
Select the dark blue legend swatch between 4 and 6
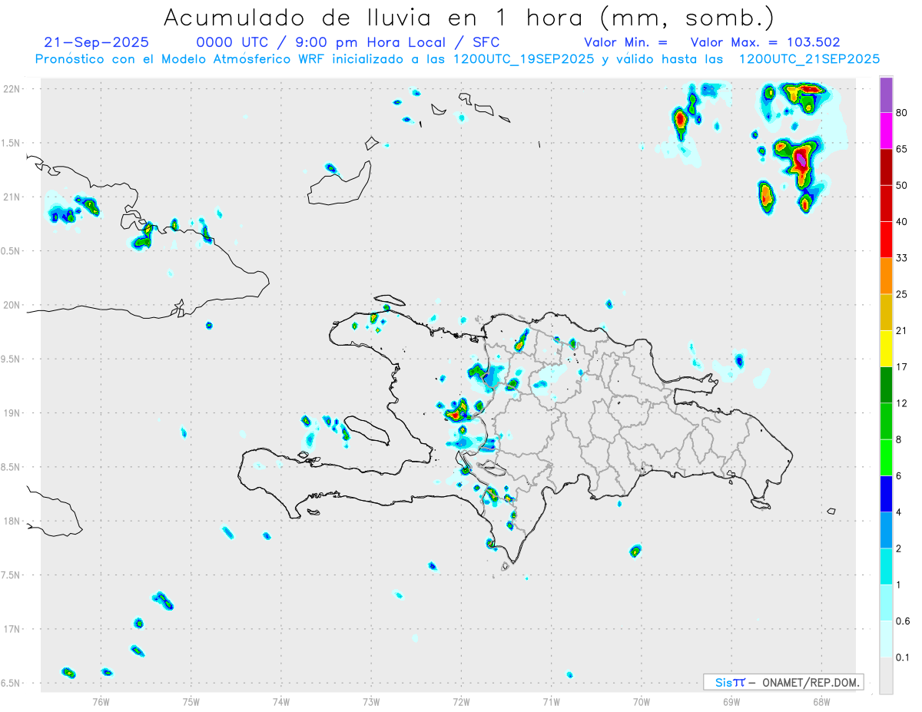pyautogui.click(x=886, y=494)
